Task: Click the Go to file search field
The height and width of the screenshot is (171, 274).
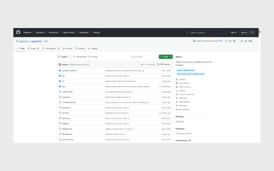Action: coord(144,57)
